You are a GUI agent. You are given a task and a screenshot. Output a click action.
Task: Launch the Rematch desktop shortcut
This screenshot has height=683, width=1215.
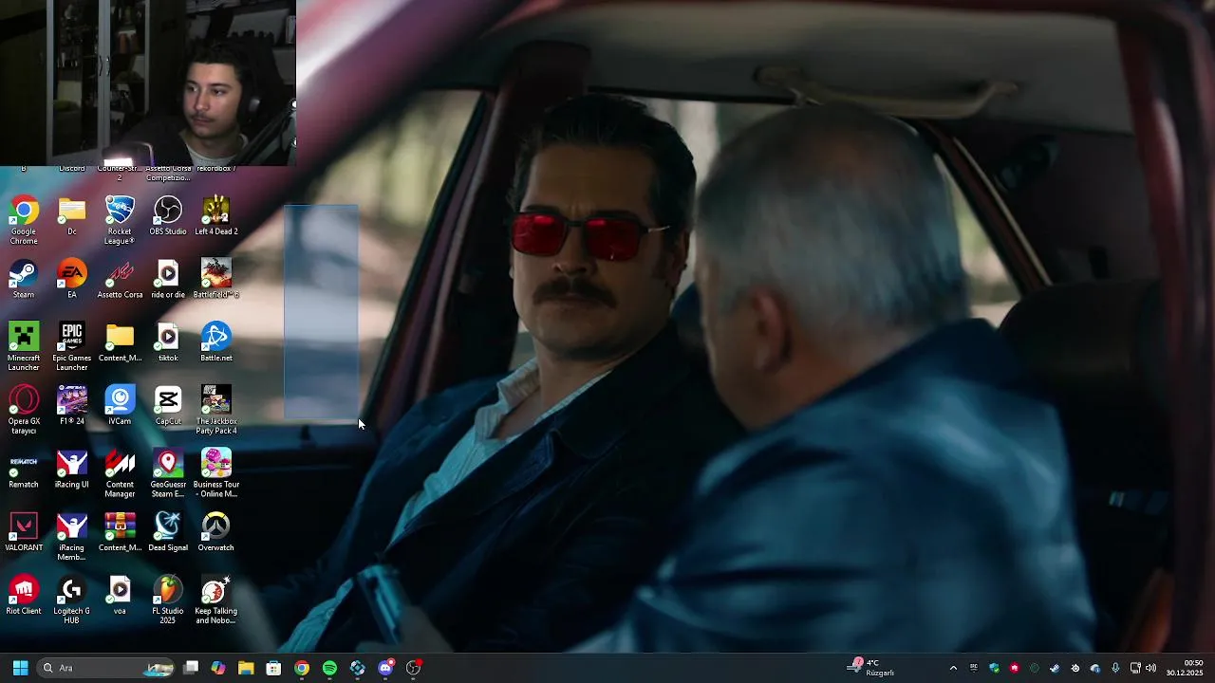(x=24, y=470)
